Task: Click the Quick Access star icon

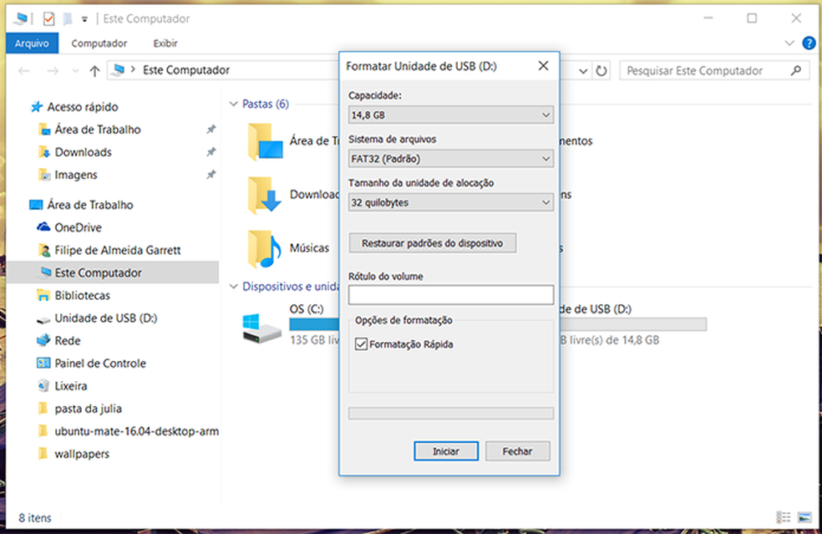Action: tap(36, 107)
